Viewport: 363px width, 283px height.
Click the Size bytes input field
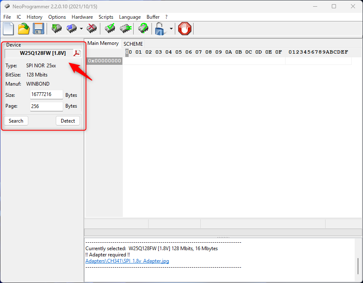click(46, 95)
